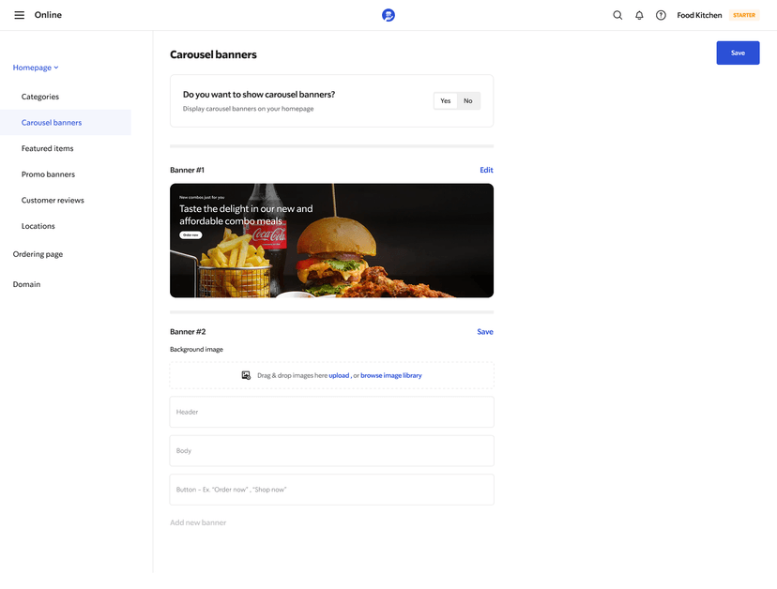The image size is (777, 589).
Task: Open the Domain settings item
Action: (27, 284)
